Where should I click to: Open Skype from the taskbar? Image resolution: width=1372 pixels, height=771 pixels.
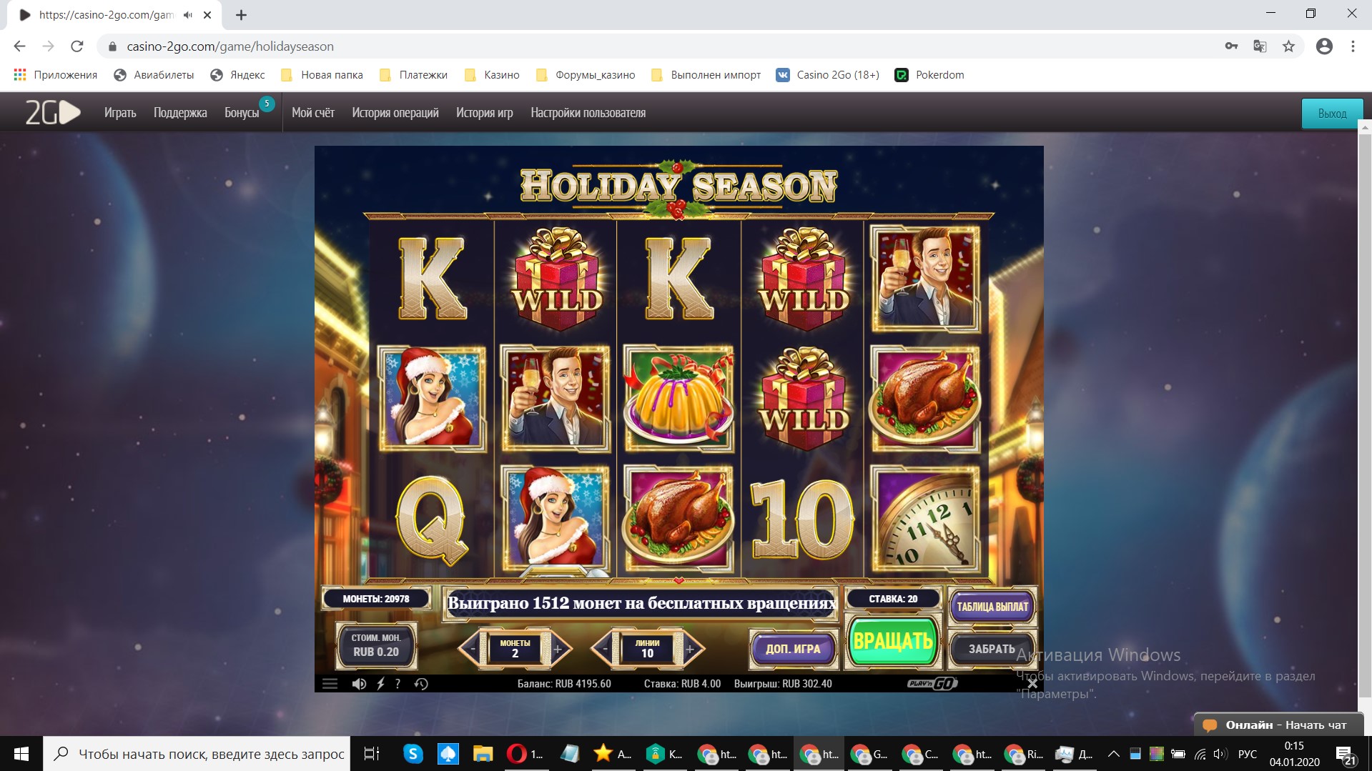(x=413, y=754)
